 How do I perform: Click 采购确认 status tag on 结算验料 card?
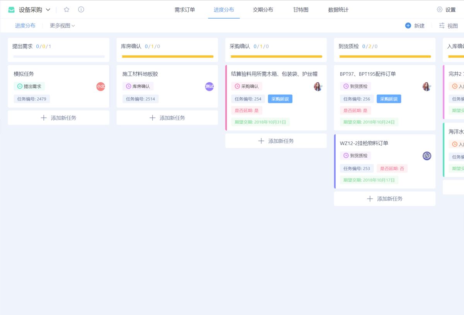pyautogui.click(x=247, y=87)
